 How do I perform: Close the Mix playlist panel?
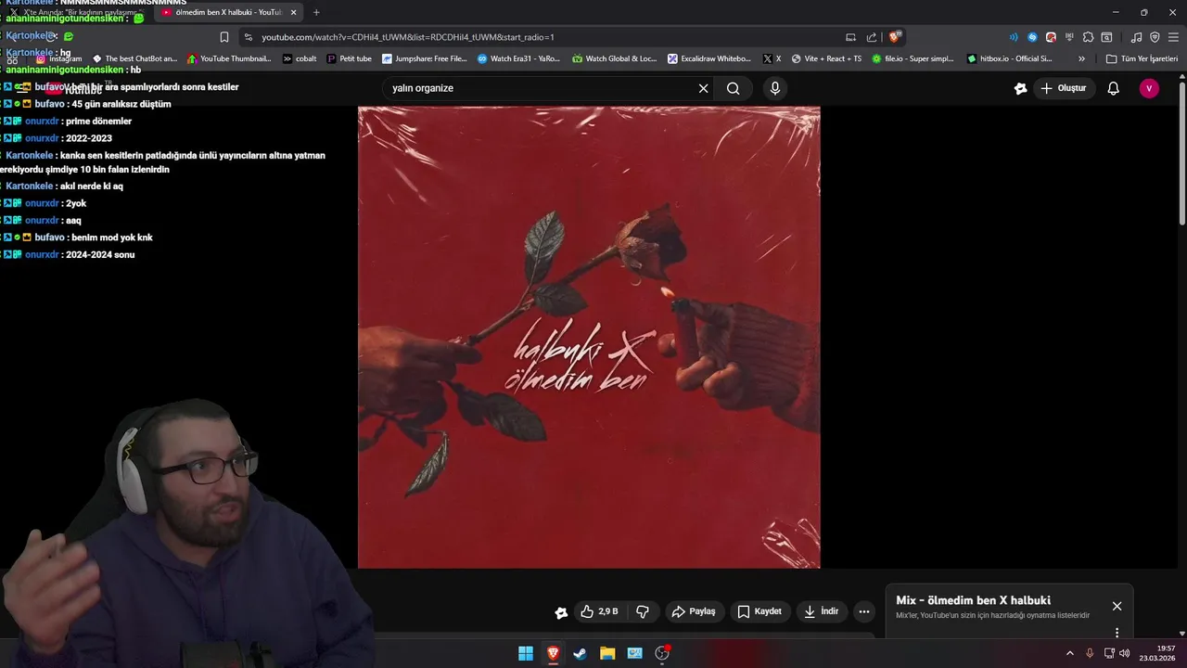1117,606
